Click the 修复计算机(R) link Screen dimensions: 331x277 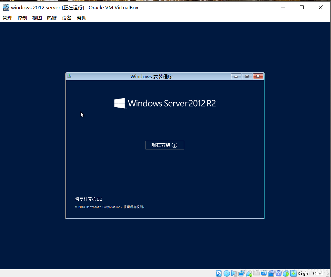pos(89,199)
